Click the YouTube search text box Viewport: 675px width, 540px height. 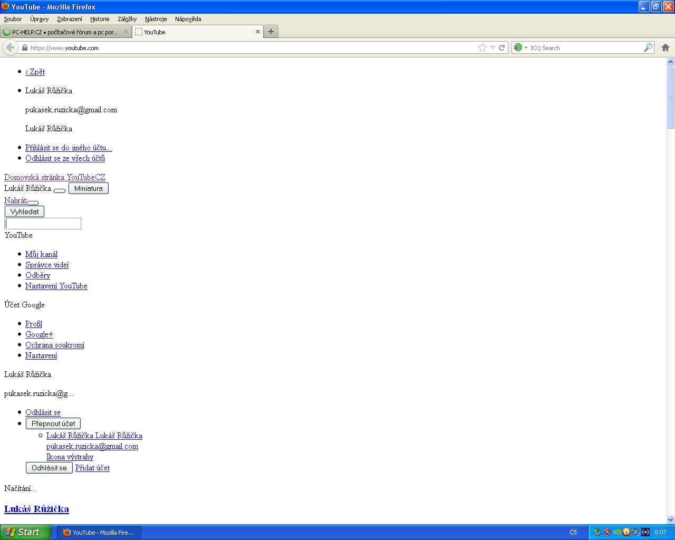pos(43,224)
